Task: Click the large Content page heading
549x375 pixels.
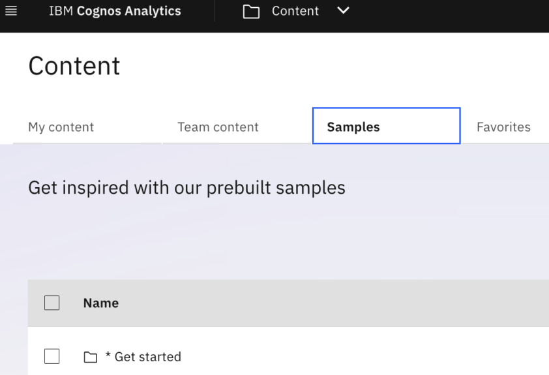Action: (x=74, y=66)
